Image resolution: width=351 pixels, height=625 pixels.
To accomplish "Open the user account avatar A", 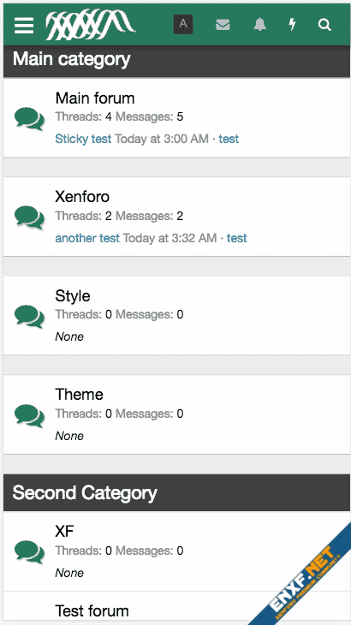I will [x=183, y=24].
